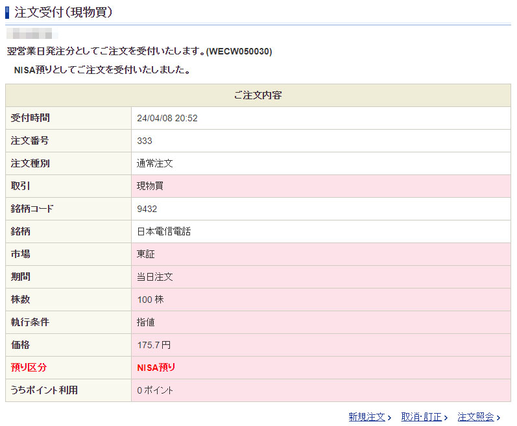This screenshot has width=517, height=426.
Task: Click the stock name 日本電信電話
Action: [x=163, y=231]
